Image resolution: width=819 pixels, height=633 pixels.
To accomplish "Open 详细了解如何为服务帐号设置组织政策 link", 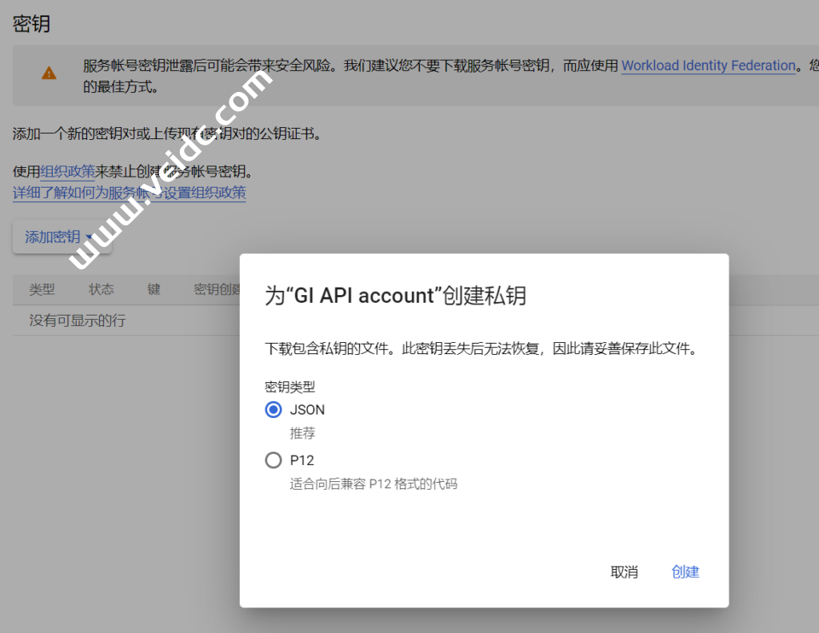I will tap(129, 193).
